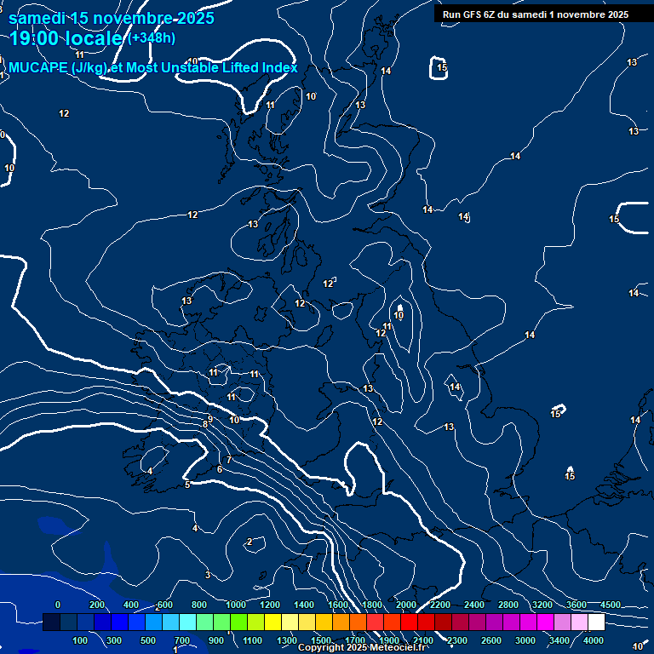
Task: Pick the 200 J/kg legend swatch
Action: coord(86,622)
